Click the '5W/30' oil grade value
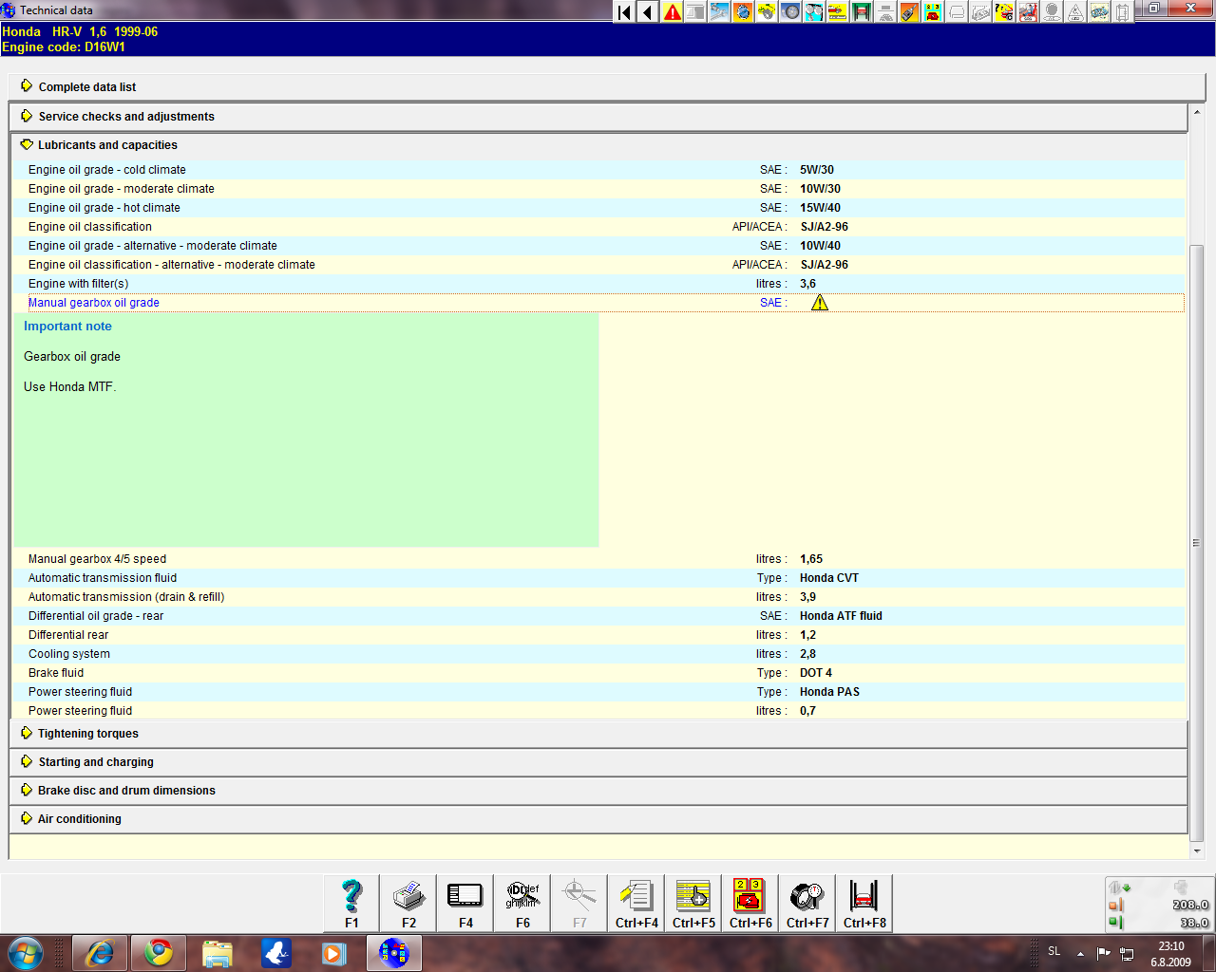 coord(817,170)
